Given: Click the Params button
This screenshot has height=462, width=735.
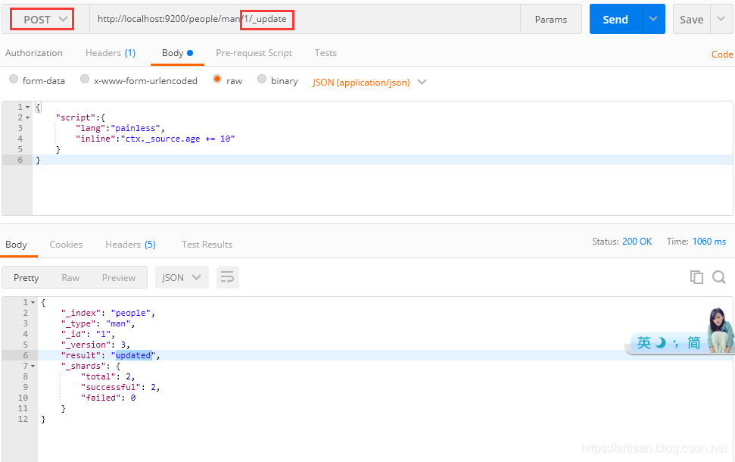Looking at the screenshot, I should (550, 18).
